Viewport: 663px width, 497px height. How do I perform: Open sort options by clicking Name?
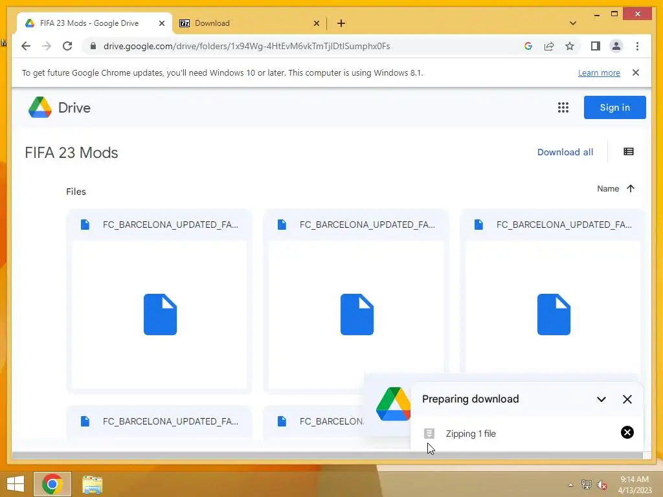[607, 188]
